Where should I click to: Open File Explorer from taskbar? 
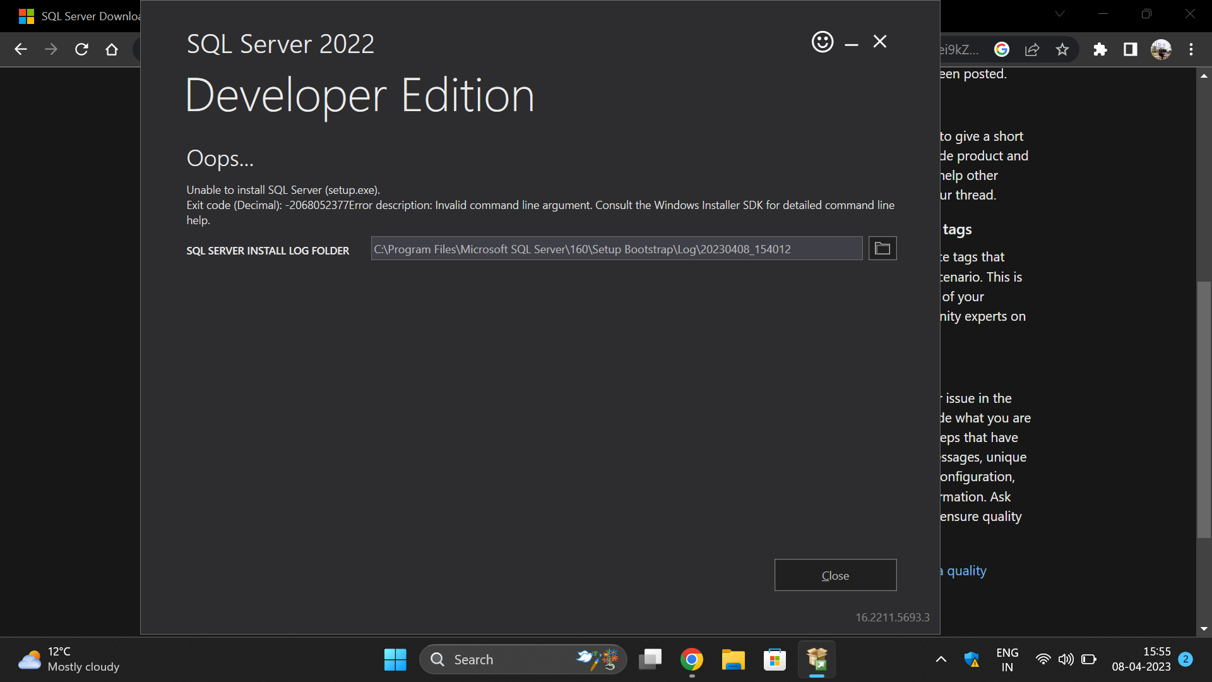(733, 659)
